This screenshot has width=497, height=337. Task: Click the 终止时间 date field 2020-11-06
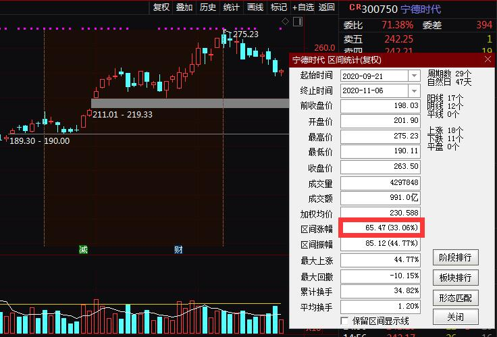click(375, 90)
